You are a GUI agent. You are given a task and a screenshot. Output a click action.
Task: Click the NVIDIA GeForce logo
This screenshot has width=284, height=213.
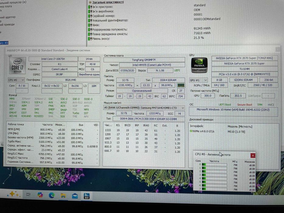[x=199, y=65]
